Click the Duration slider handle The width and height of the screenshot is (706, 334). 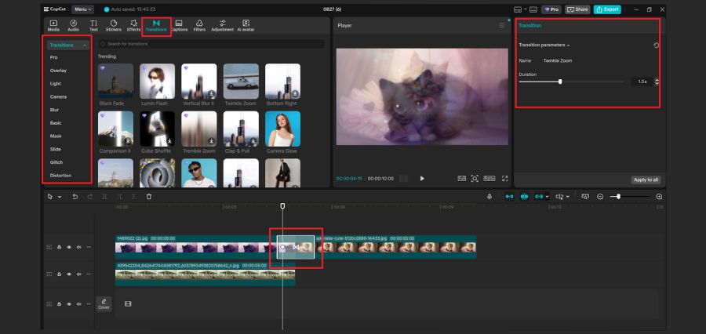point(560,82)
